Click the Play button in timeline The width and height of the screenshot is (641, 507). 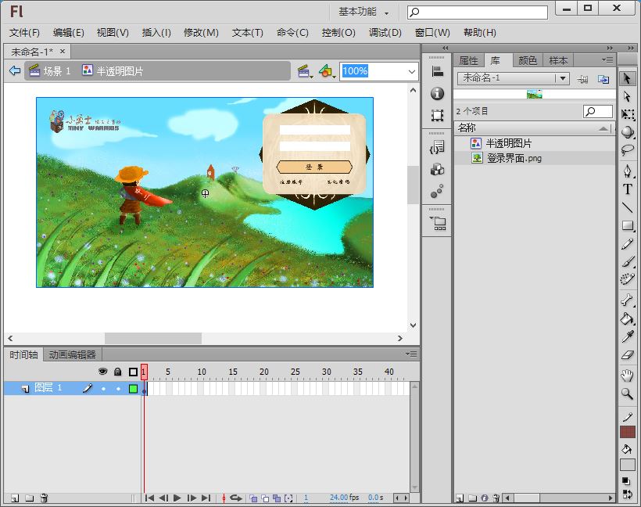(x=177, y=498)
